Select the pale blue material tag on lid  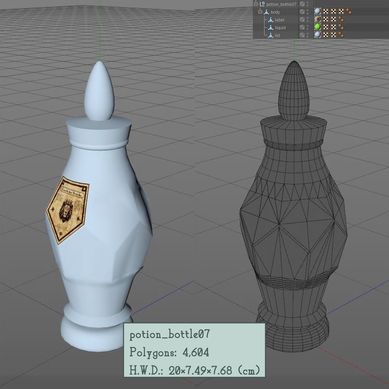coord(318,35)
